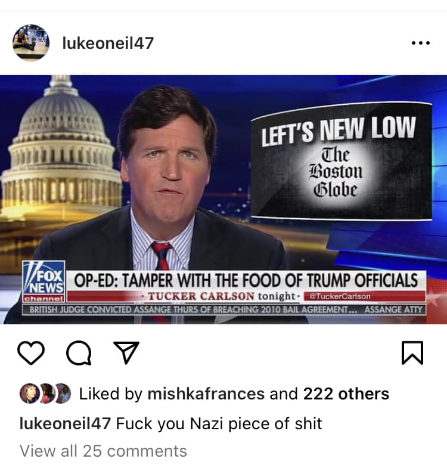The width and height of the screenshot is (447, 468).
Task: Open the first liker avatar beside 'Liked by'
Action: 29,393
